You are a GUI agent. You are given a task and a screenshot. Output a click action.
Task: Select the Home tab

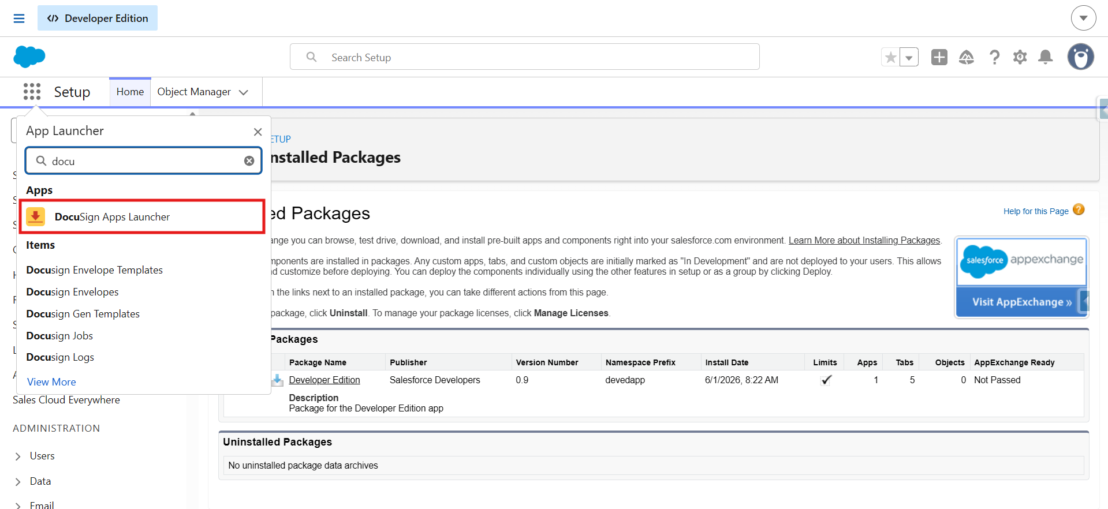(130, 92)
